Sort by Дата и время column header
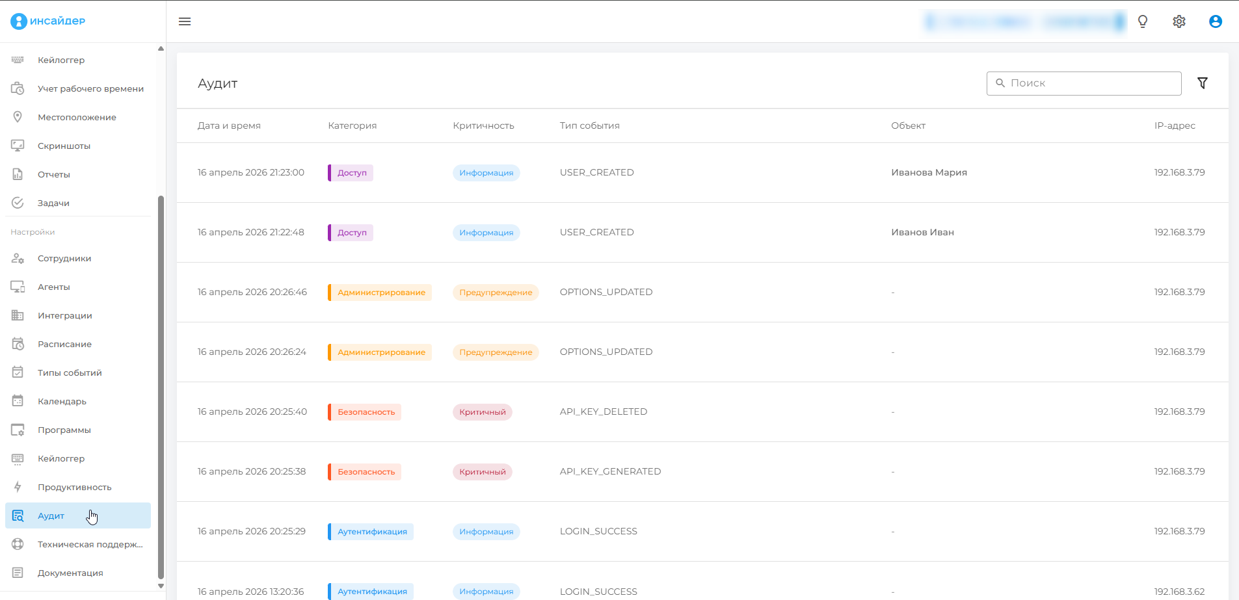Viewport: 1239px width, 600px height. [x=229, y=125]
